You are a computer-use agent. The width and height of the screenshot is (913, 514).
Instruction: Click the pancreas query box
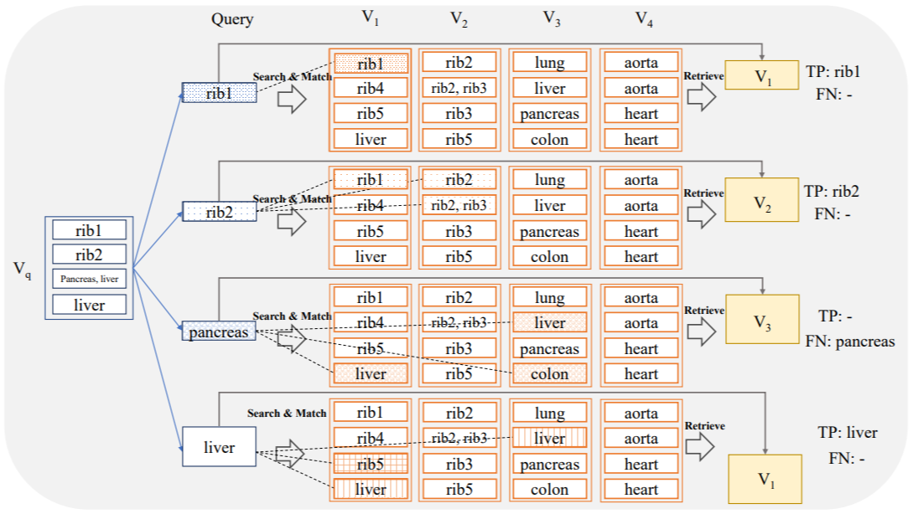click(219, 332)
